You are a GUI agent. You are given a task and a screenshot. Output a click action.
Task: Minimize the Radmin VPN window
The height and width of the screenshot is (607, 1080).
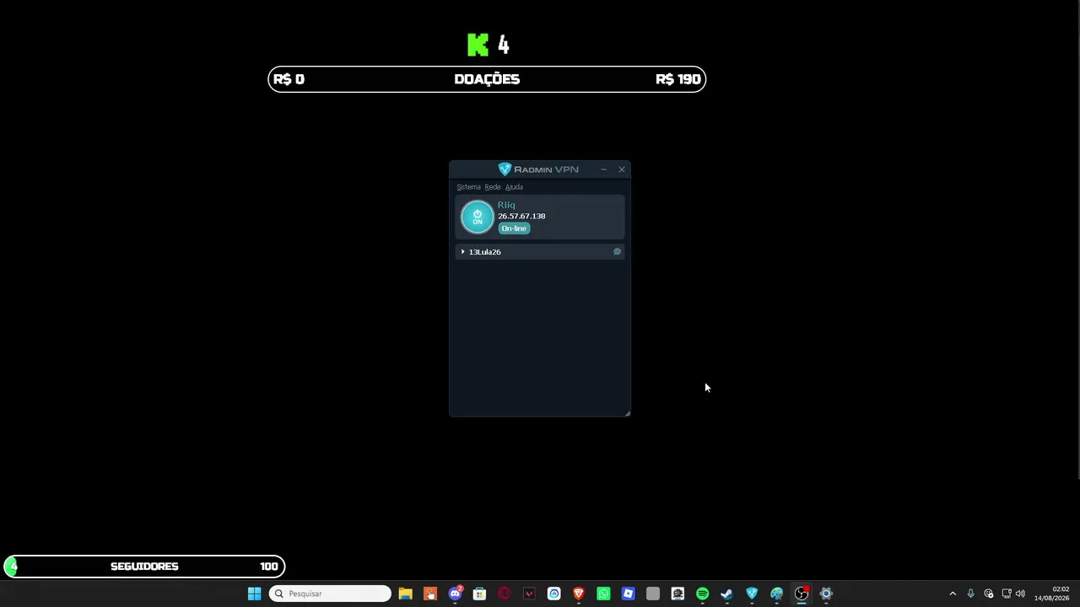click(603, 169)
